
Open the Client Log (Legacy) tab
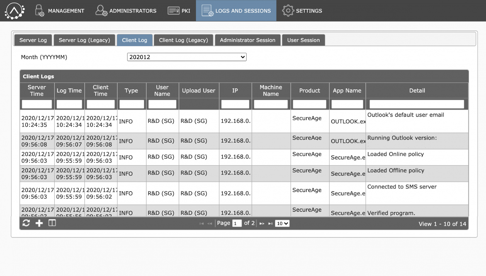[183, 40]
